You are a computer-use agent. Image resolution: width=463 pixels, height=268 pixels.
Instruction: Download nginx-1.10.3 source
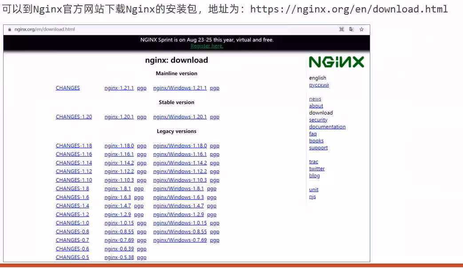pos(119,180)
